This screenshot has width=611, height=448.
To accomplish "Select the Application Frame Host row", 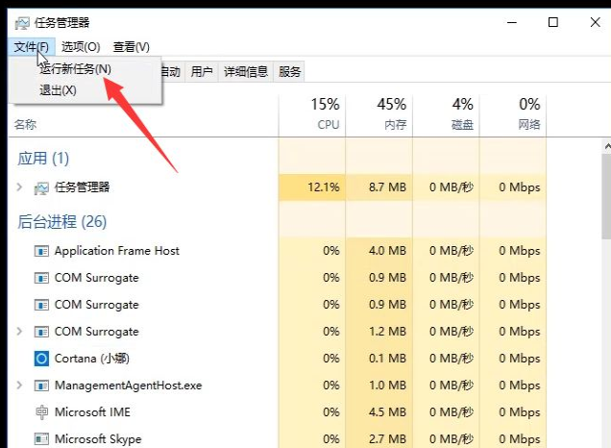I will point(277,251).
